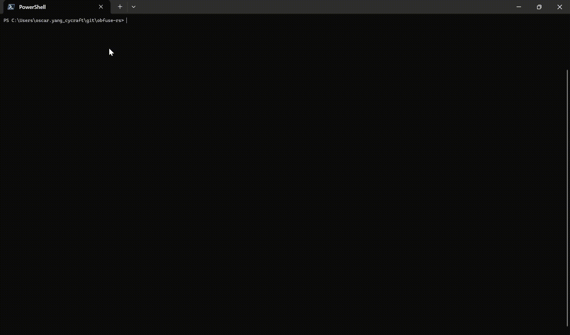
Task: Minimize the terminal window
Action: 519,7
